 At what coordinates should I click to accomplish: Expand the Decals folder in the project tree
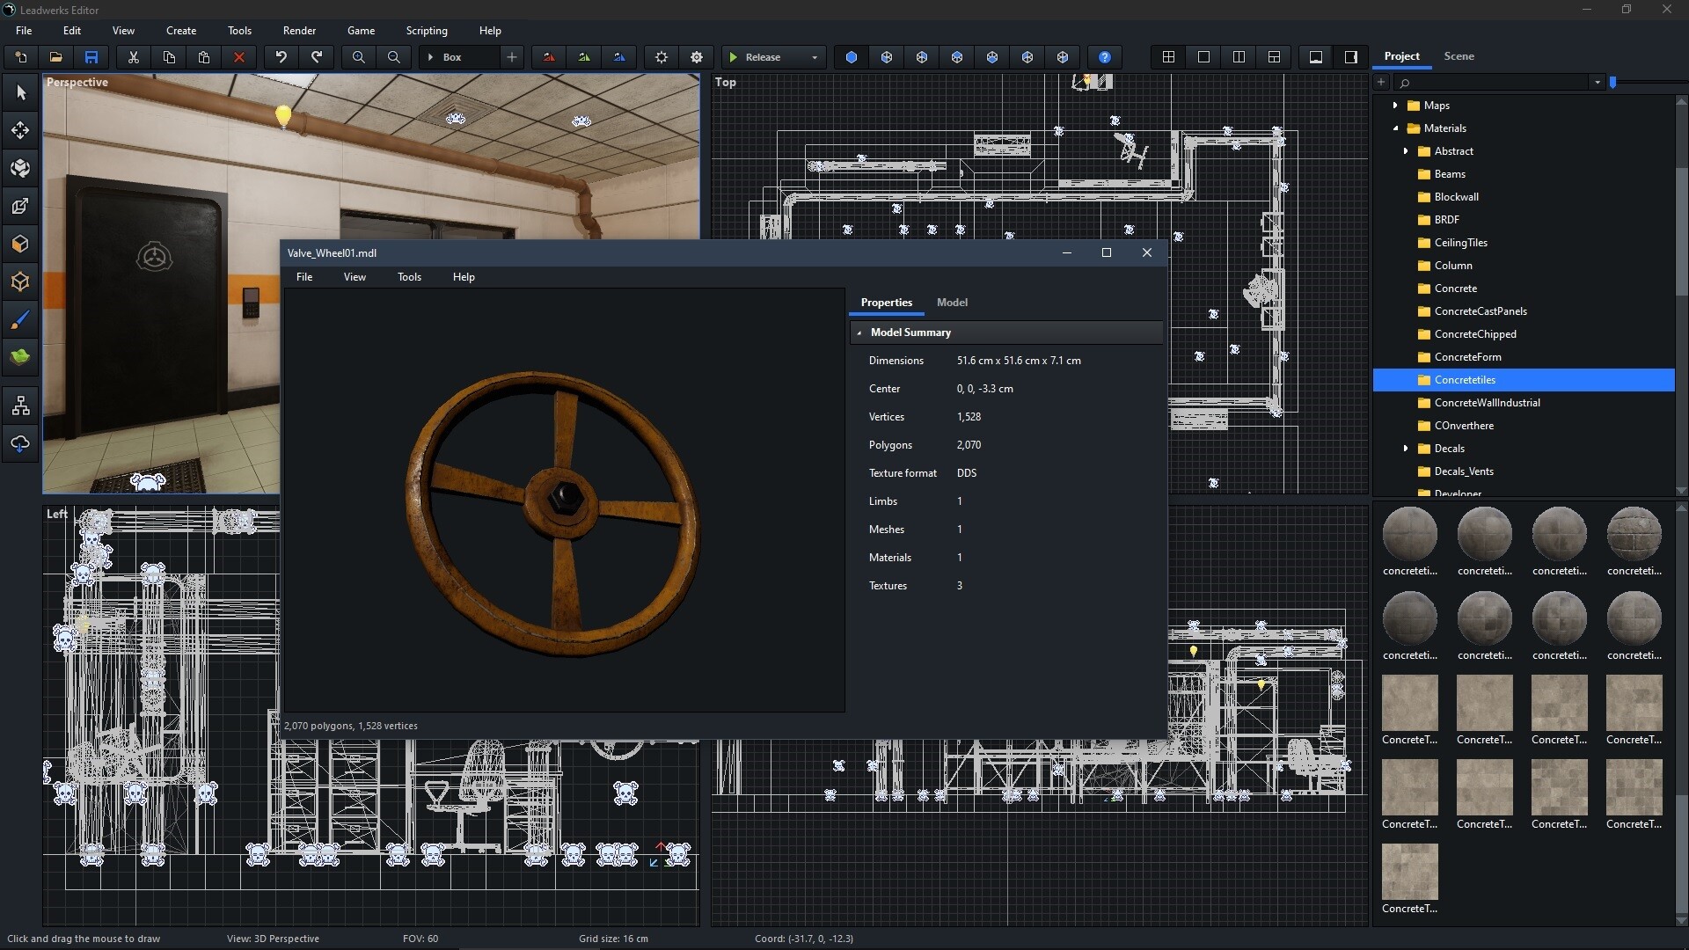[1406, 449]
